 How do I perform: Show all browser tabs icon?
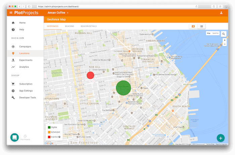220,6
